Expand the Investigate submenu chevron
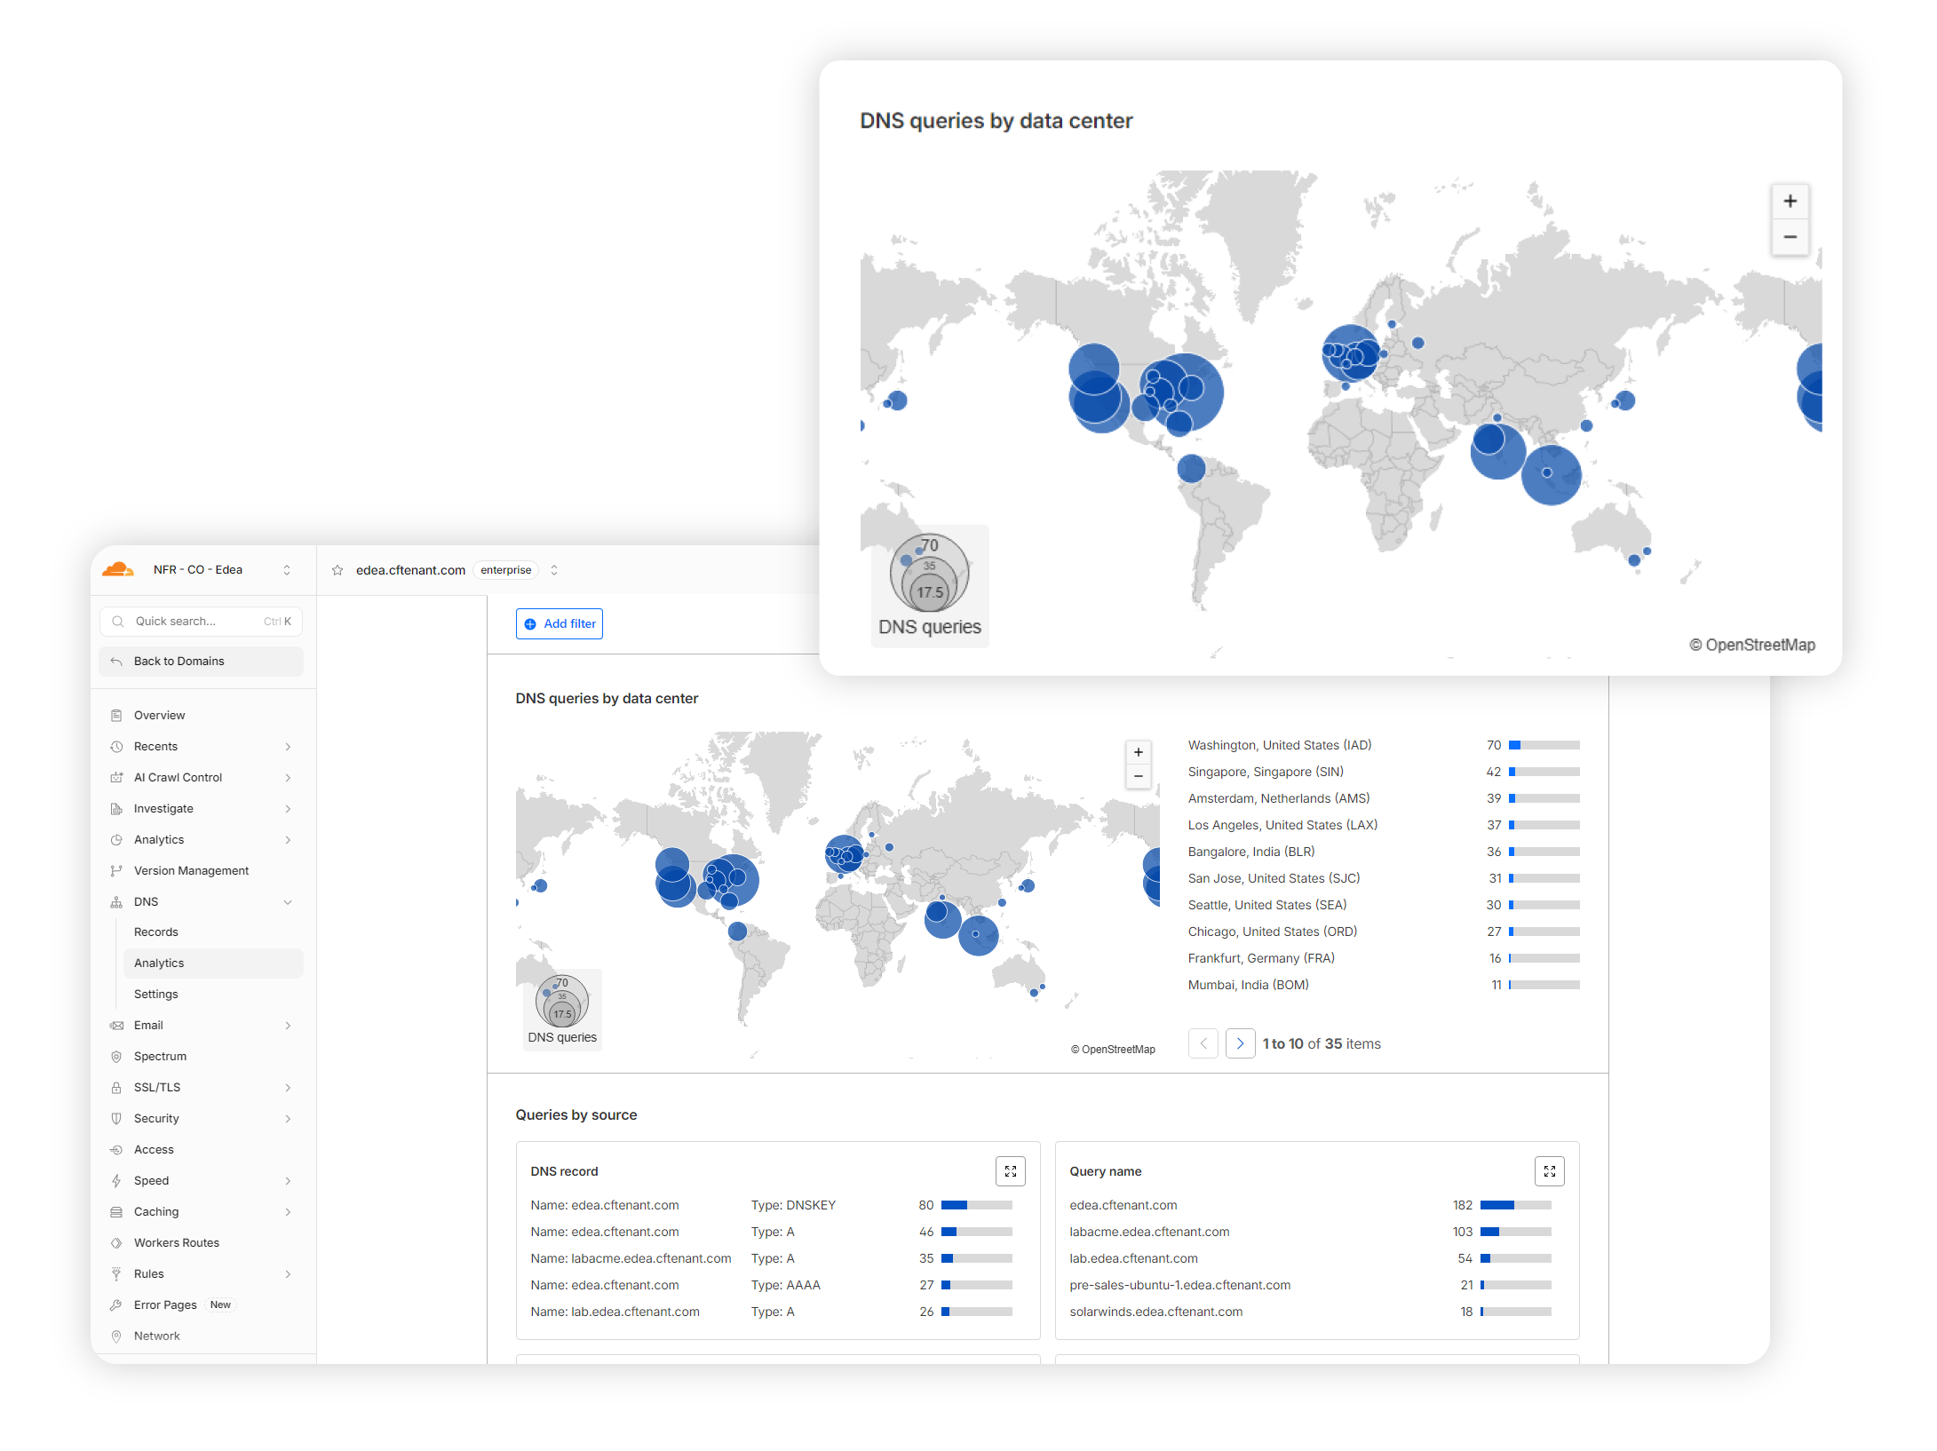Screen dimensions: 1937x1451 tap(288, 808)
